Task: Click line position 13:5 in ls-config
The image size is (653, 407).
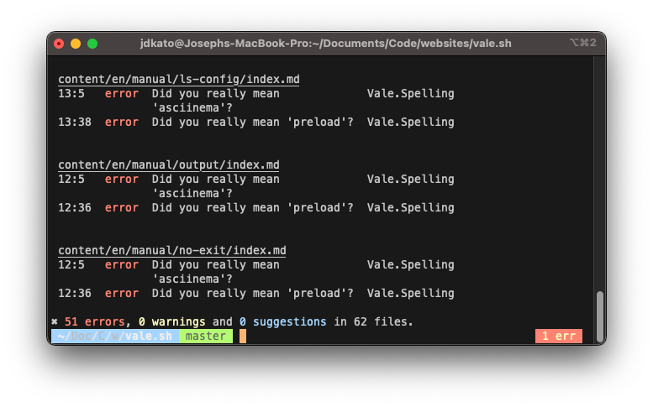Action: point(71,93)
